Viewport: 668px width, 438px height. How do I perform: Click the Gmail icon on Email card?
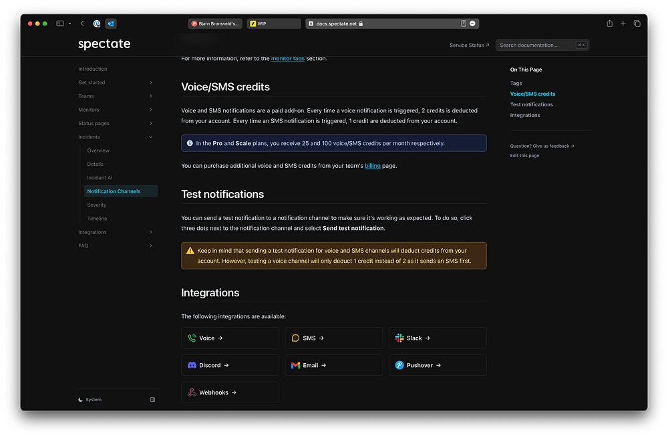tap(295, 365)
